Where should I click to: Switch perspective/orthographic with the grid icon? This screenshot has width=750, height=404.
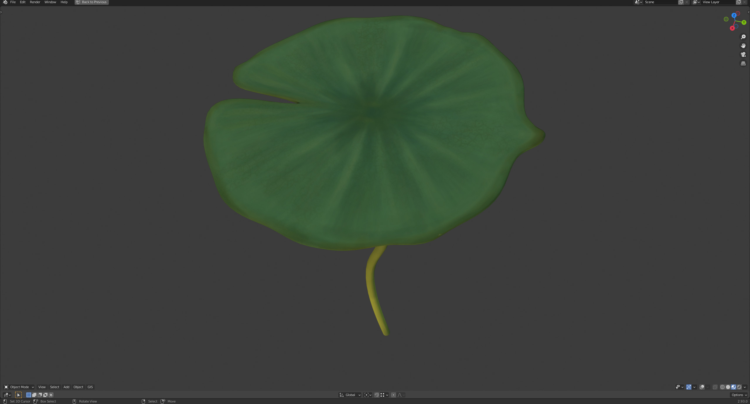coord(743,63)
